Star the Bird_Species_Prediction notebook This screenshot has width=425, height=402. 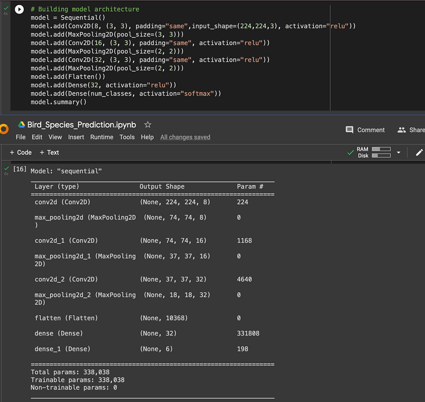point(148,125)
